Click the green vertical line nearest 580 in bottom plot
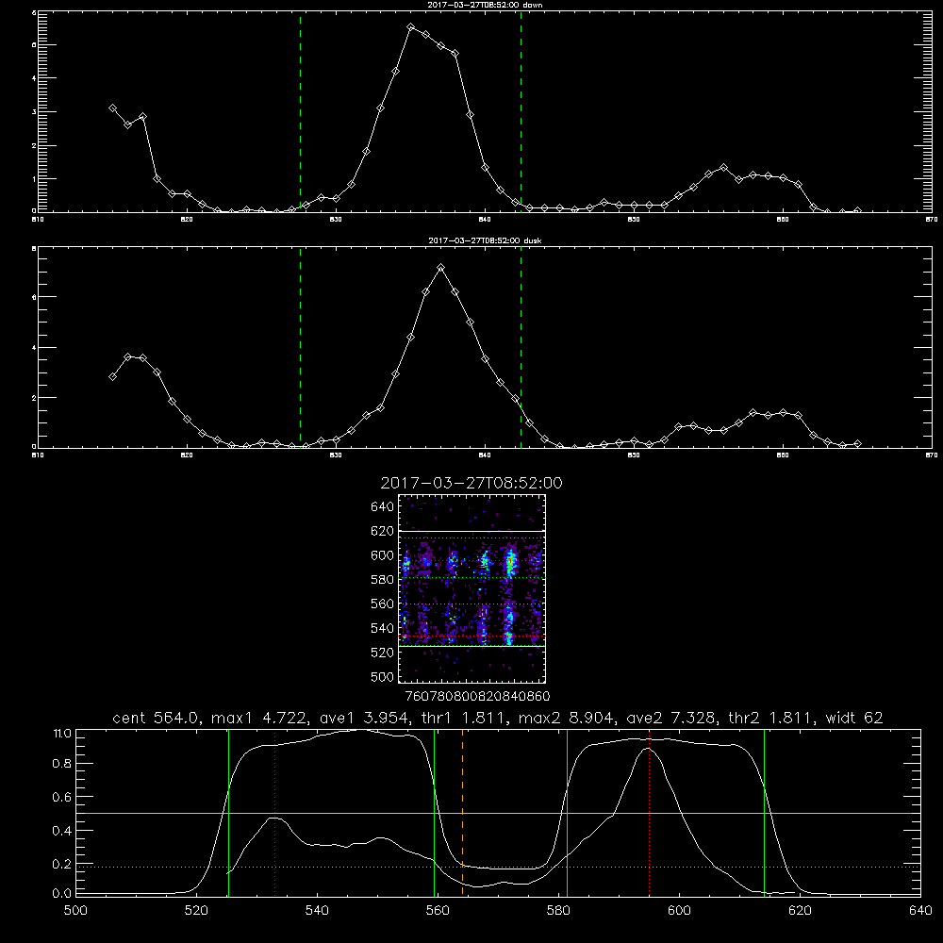 pos(567,812)
